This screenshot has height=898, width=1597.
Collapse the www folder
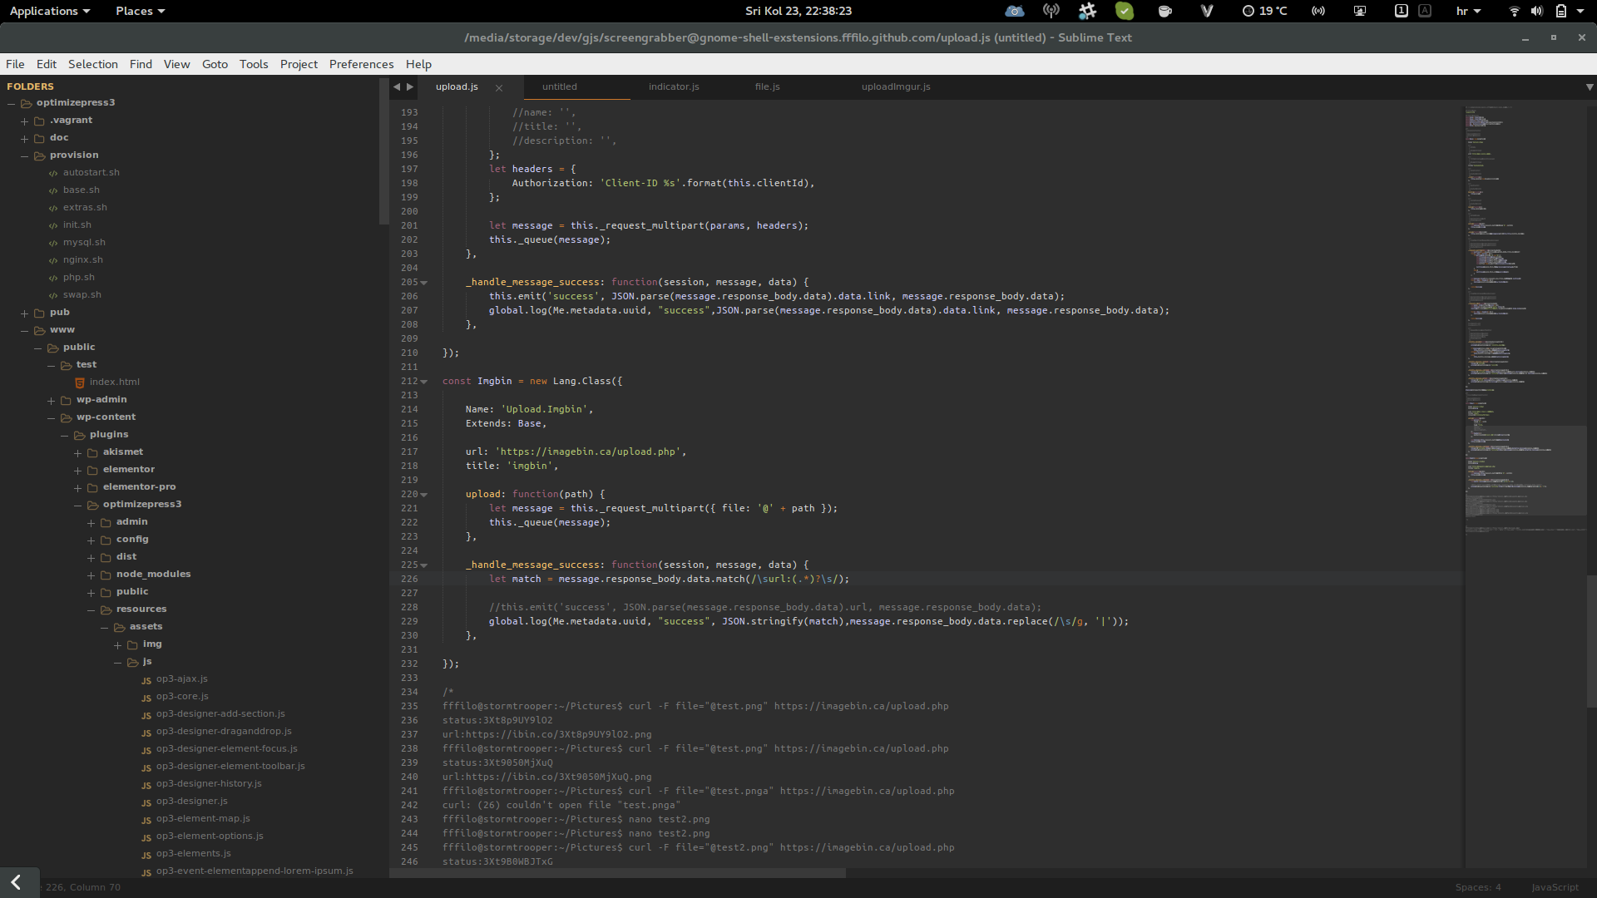[x=24, y=330]
